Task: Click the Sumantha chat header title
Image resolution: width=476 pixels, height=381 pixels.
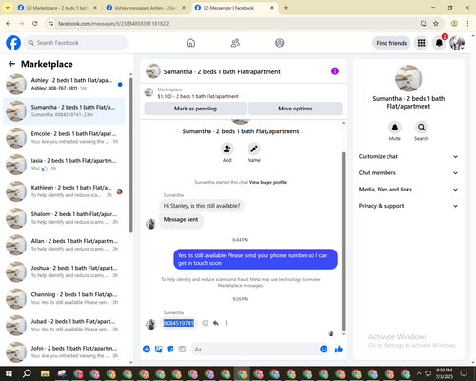Action: [222, 71]
